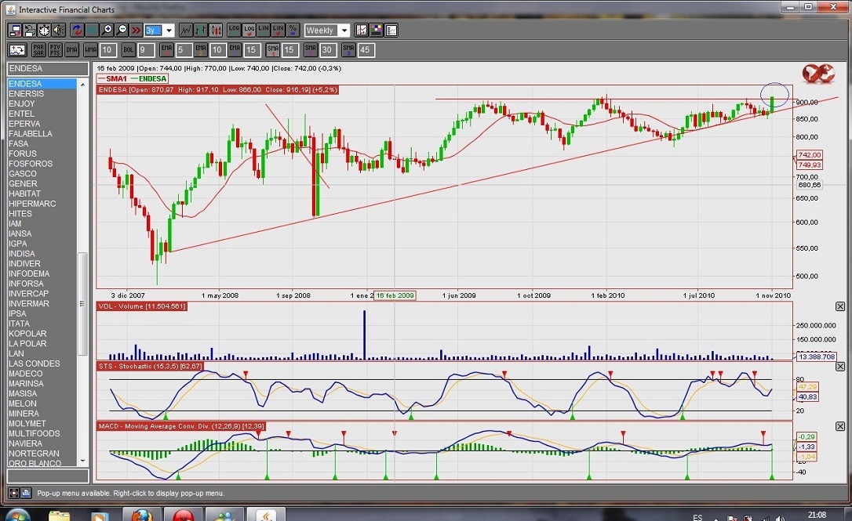Close the STS Stochastic panel
Screen dimensions: 852x521
840,367
